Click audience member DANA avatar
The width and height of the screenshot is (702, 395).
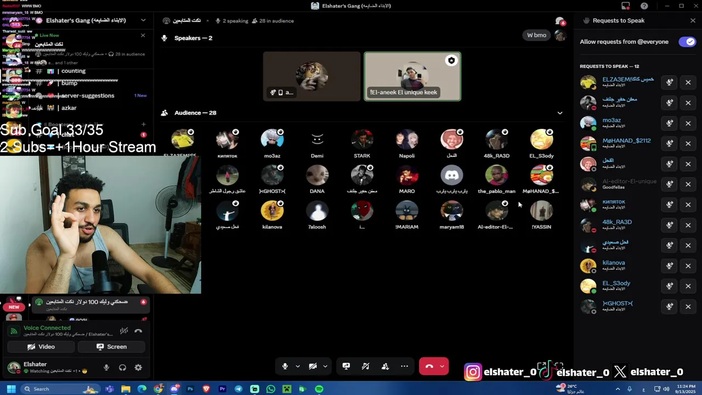(317, 176)
